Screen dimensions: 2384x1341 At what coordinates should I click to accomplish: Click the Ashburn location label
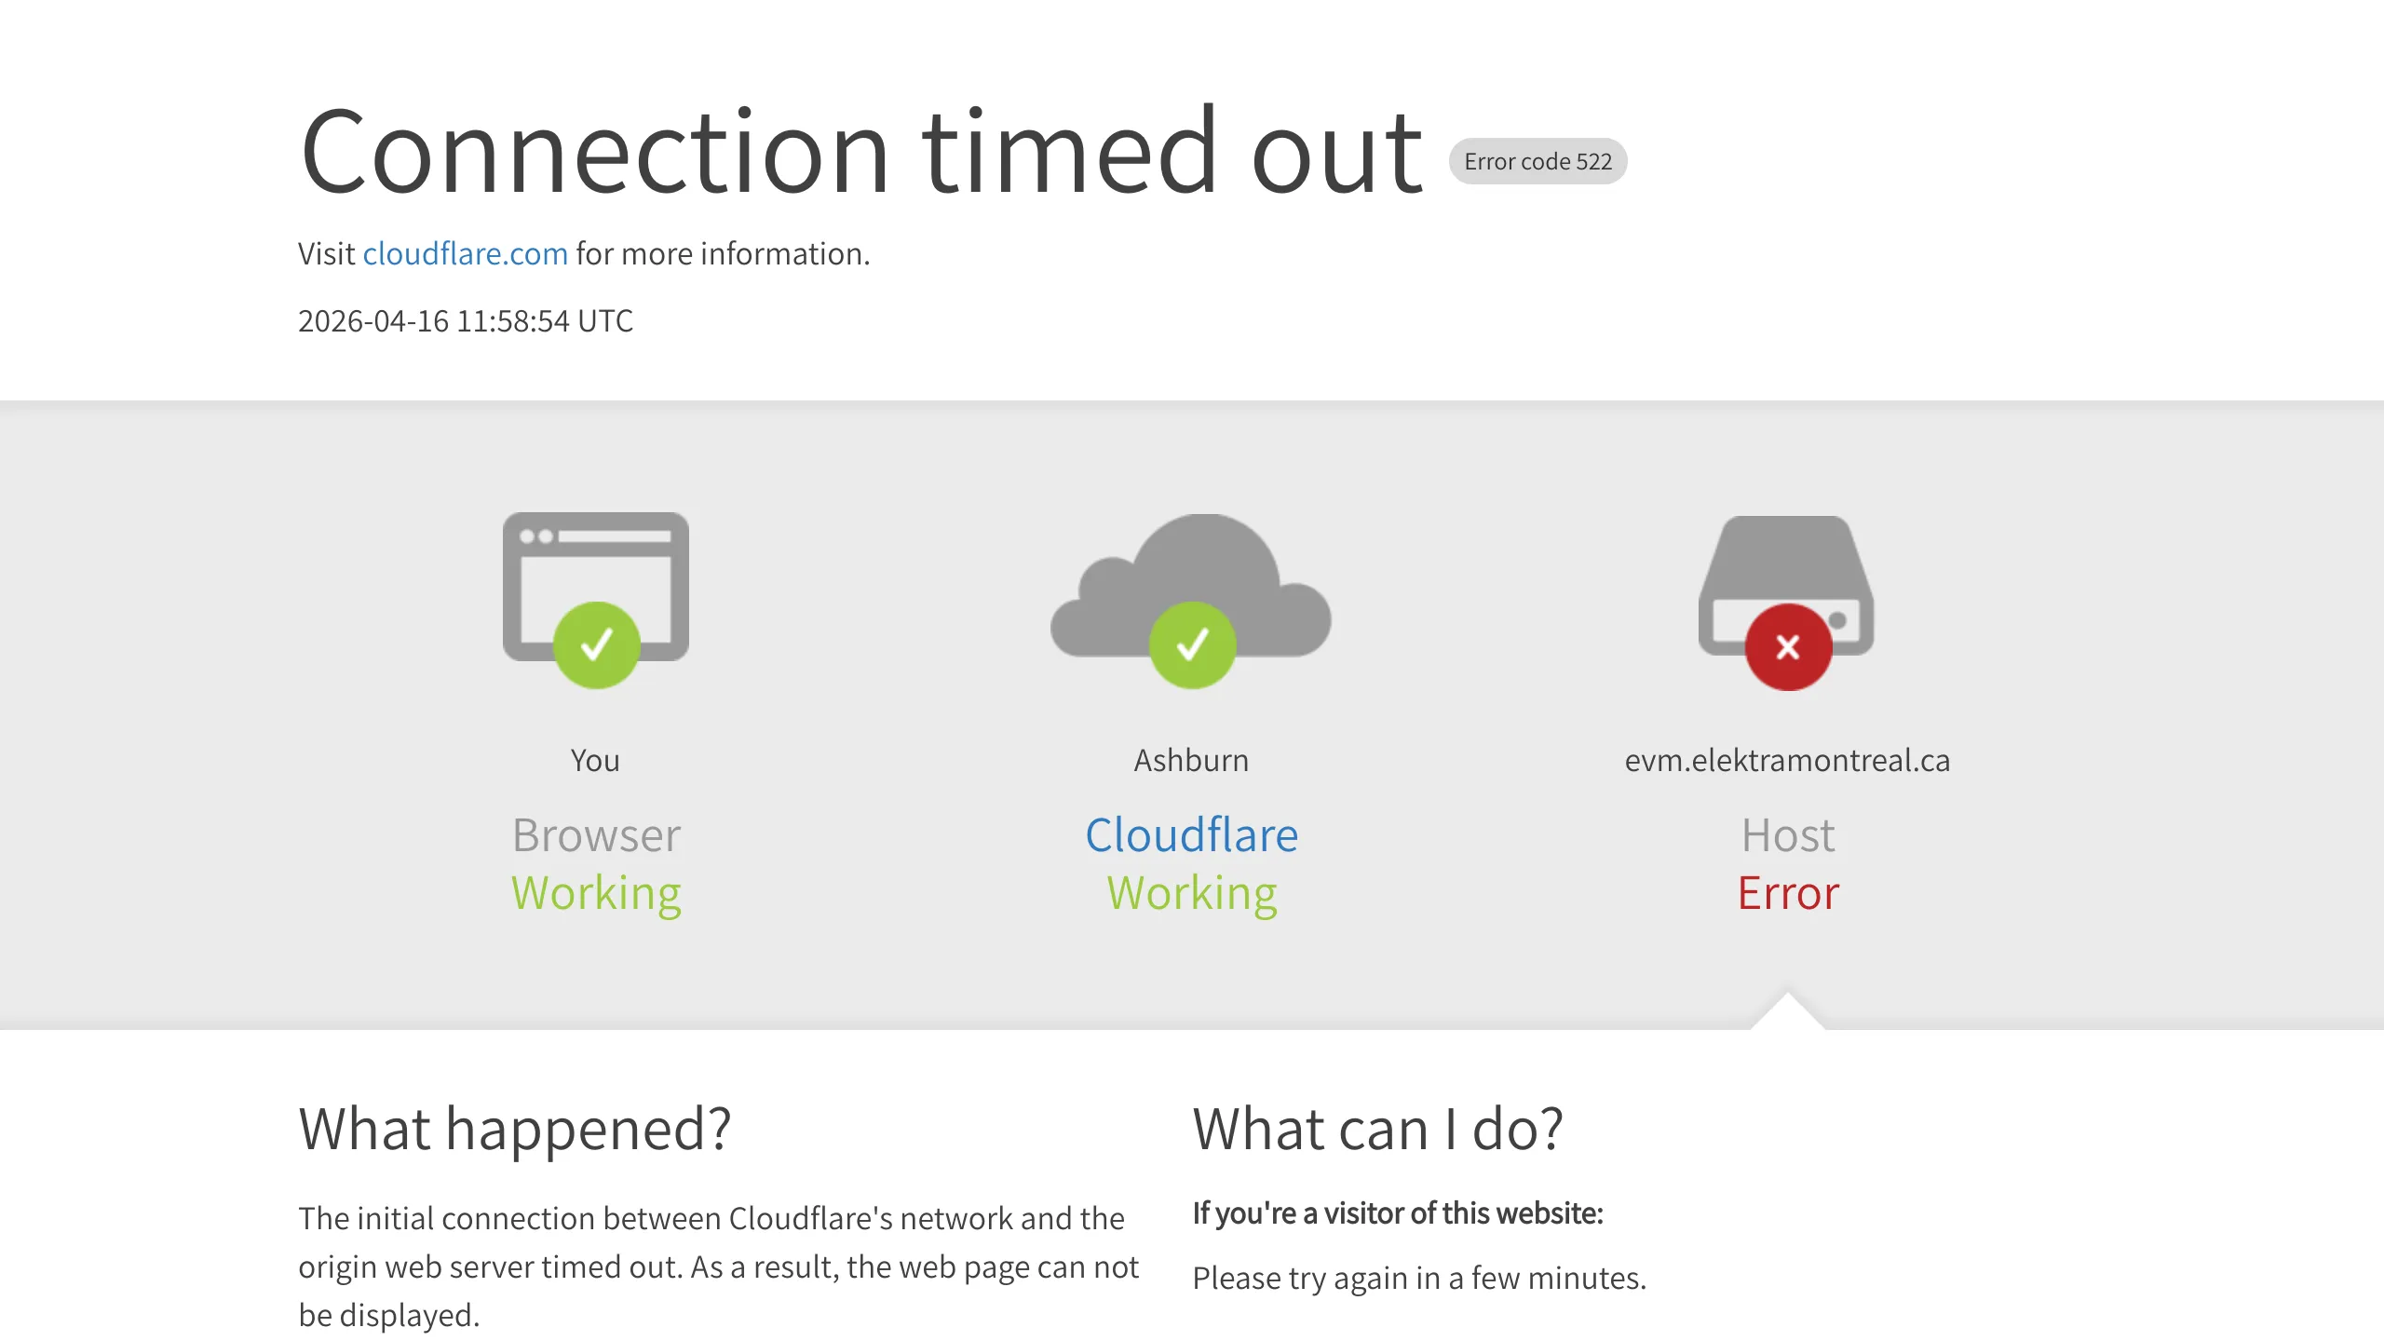(x=1191, y=761)
